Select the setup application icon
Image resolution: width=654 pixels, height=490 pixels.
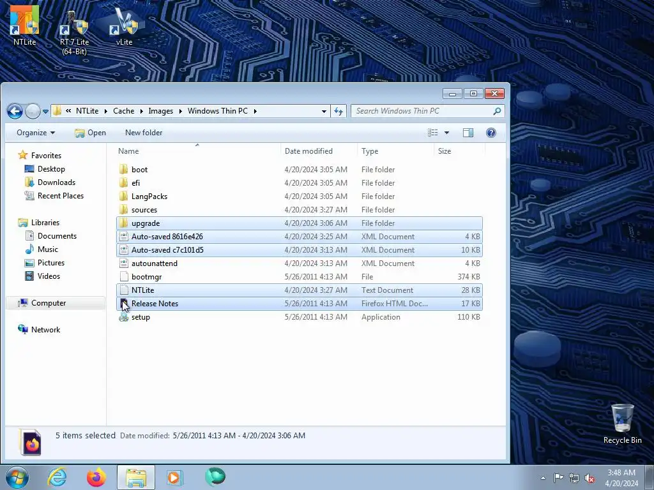coord(123,317)
